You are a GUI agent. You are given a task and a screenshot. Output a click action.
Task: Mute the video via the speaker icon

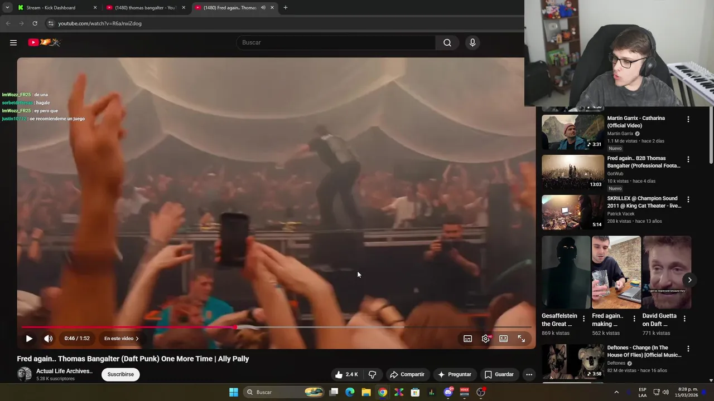pos(49,339)
